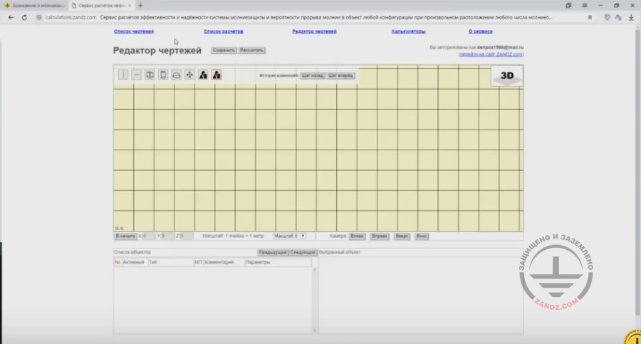Click the red-outlined building shapes icon
Image resolution: width=641 pixels, height=344 pixels.
point(217,75)
